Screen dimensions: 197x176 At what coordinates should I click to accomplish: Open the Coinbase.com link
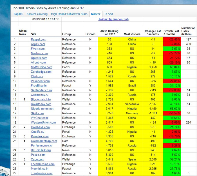point(40,127)
